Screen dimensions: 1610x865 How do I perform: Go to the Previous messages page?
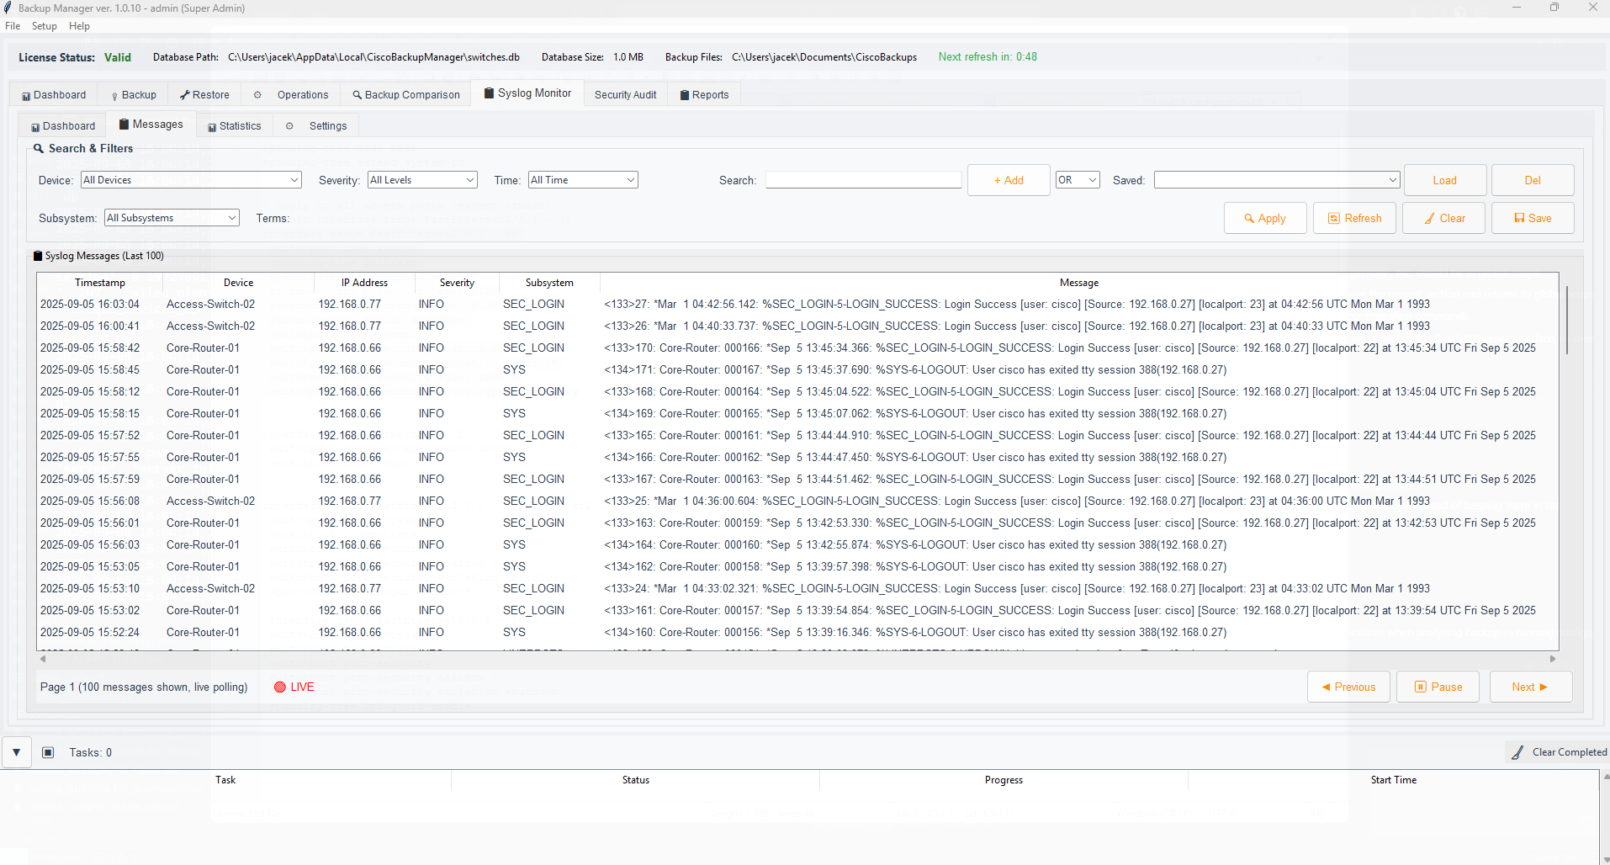coord(1348,687)
